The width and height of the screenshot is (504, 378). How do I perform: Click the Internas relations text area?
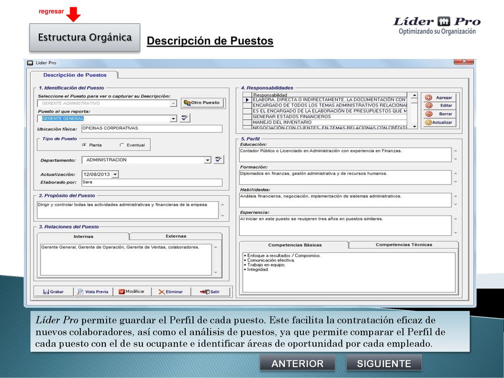click(x=126, y=260)
